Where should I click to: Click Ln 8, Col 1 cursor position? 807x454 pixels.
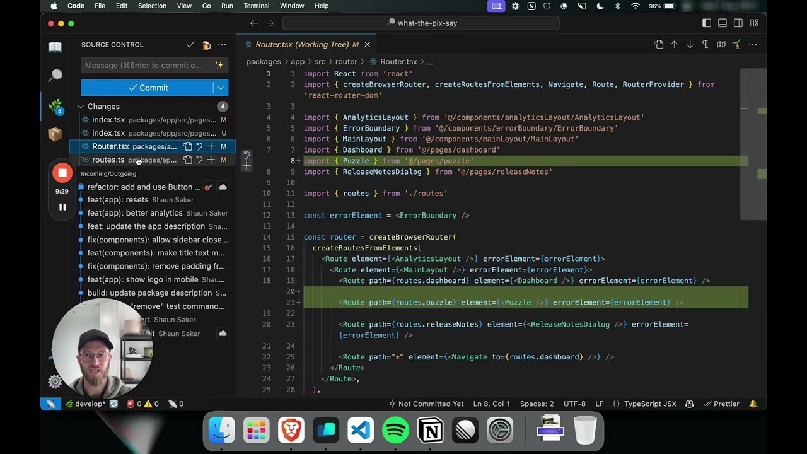492,404
